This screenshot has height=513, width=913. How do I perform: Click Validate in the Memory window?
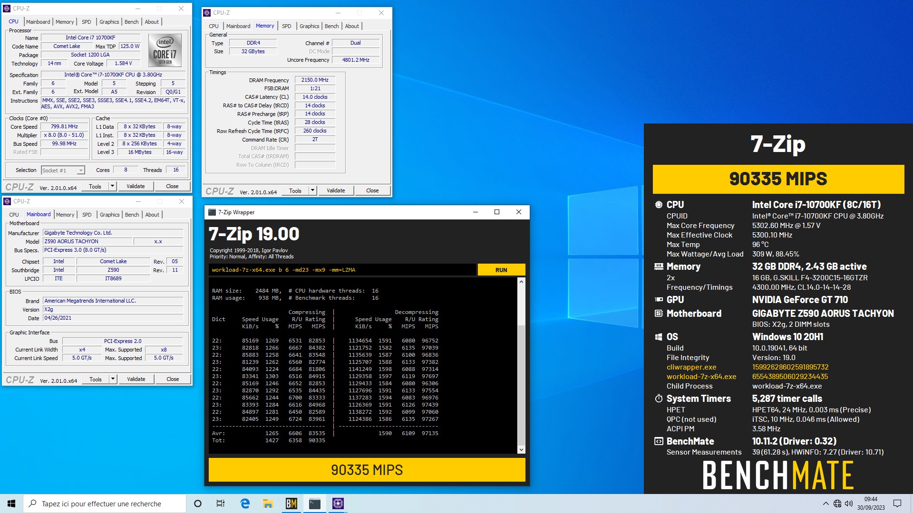click(336, 190)
